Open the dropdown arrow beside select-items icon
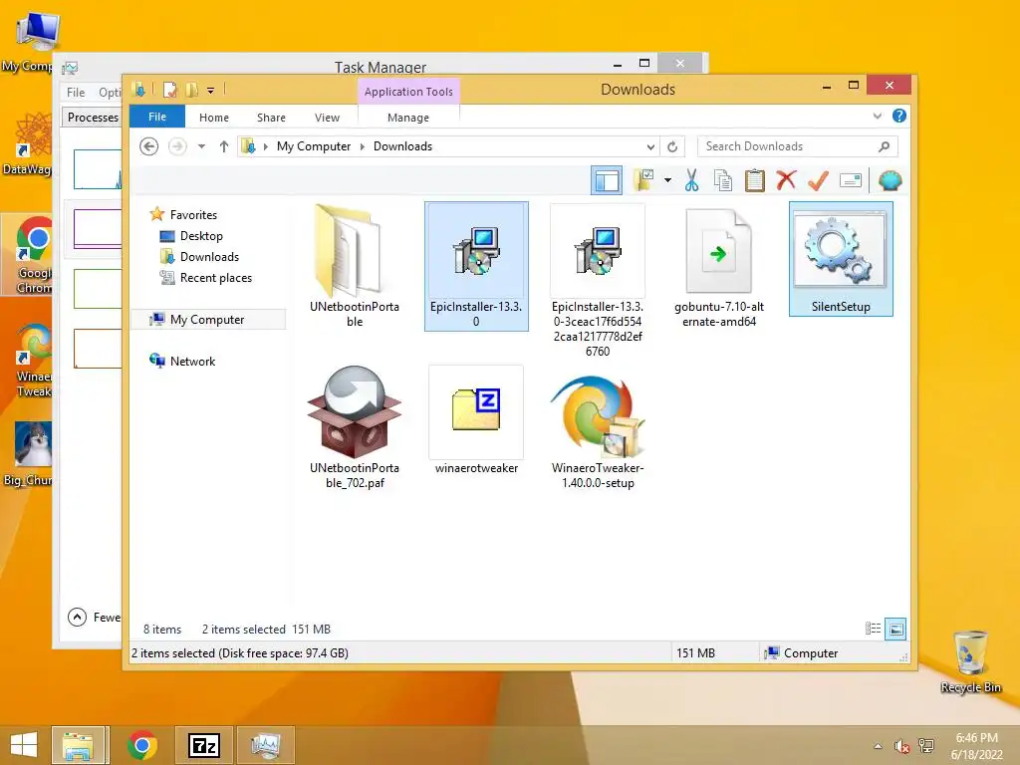Image resolution: width=1020 pixels, height=765 pixels. 667,180
